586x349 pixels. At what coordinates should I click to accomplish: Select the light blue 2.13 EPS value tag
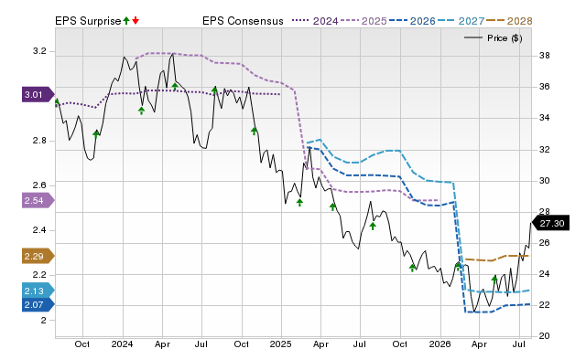(x=38, y=291)
